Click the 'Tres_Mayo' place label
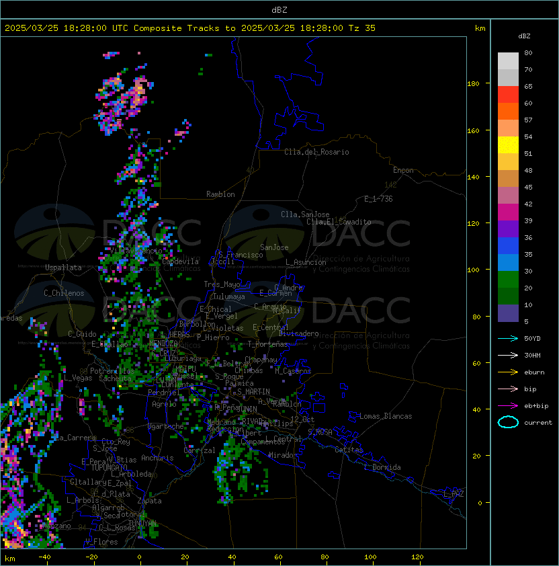This screenshot has height=566, width=559. 222,284
